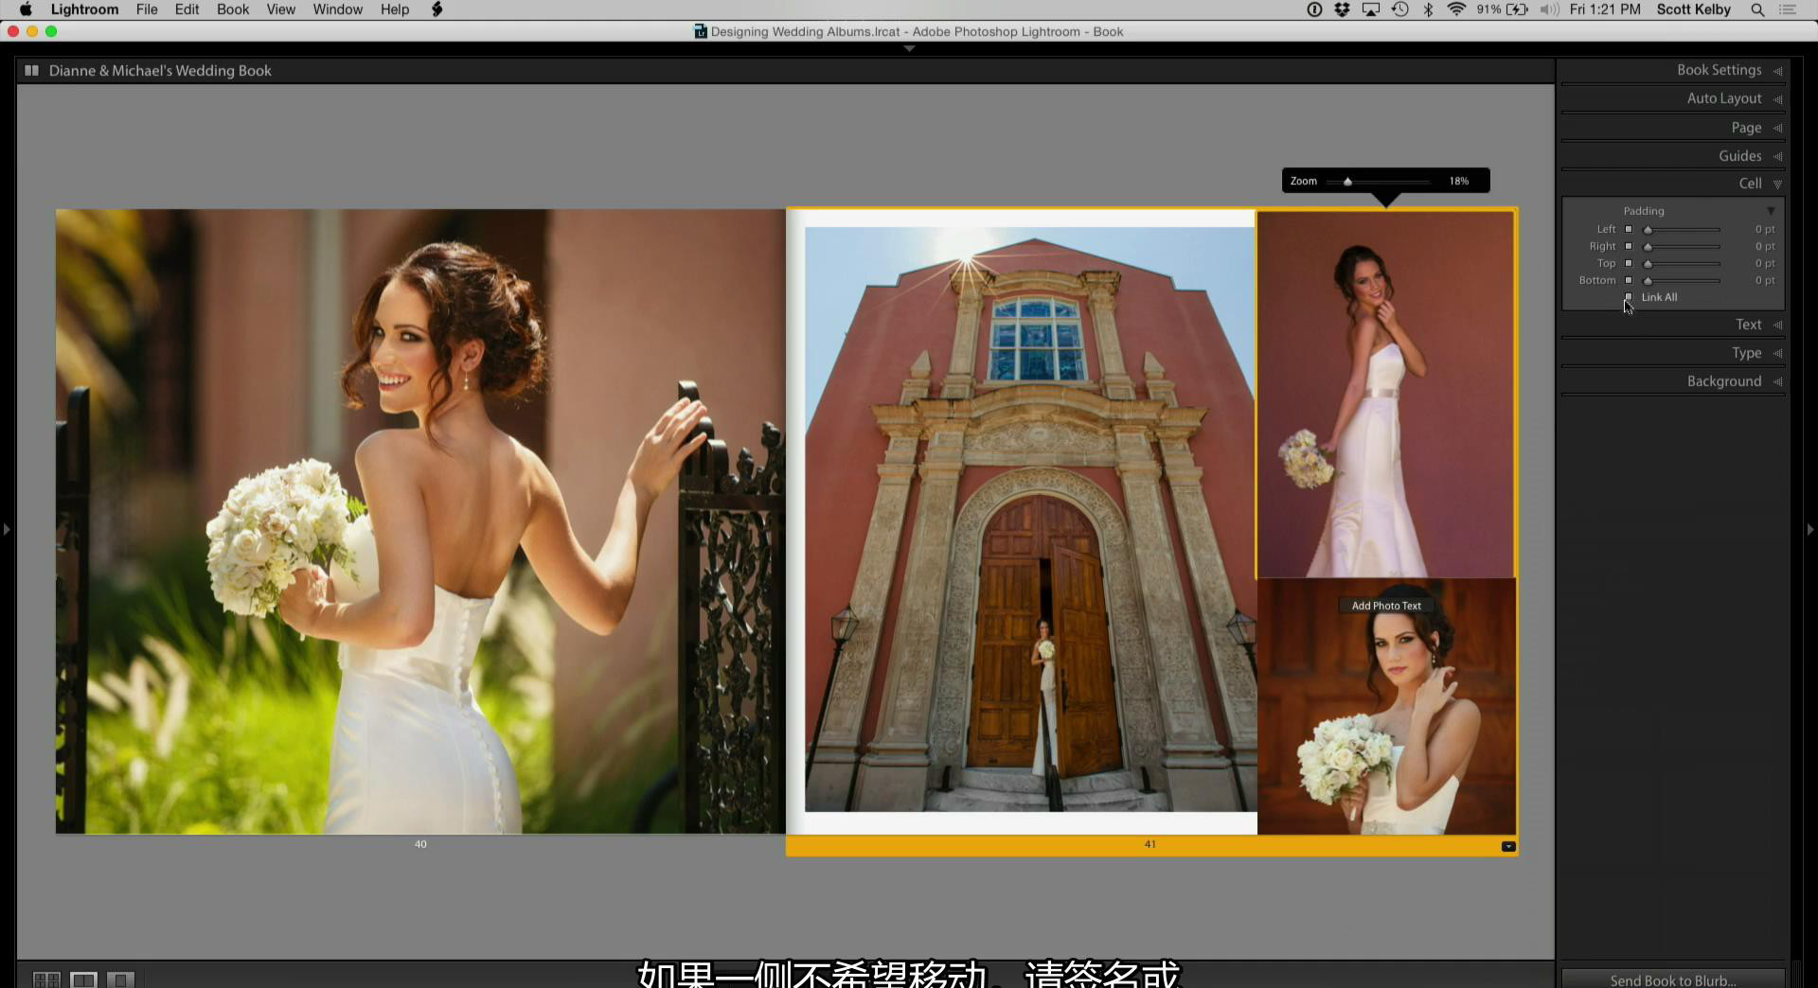Click Send Book to Blurb button

click(1672, 979)
